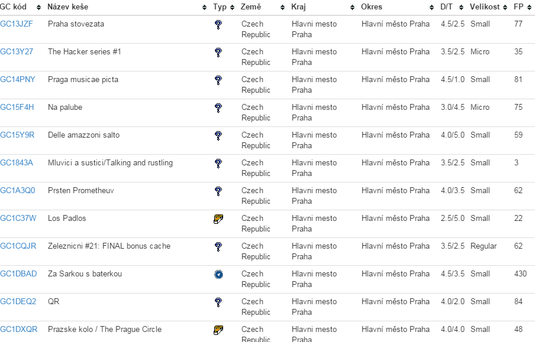Sort by Země column arrows
535x342 pixels.
(282, 8)
